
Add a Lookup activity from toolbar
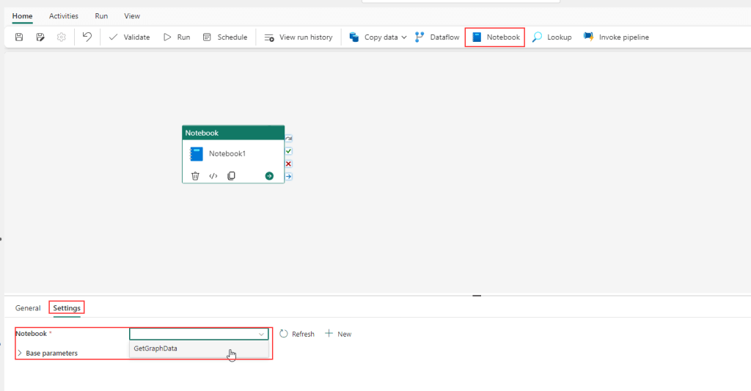point(552,37)
